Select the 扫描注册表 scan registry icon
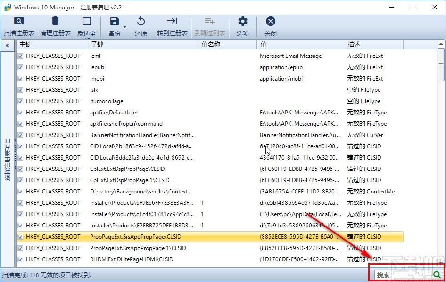Image resolution: width=446 pixels, height=282 pixels. tap(18, 21)
